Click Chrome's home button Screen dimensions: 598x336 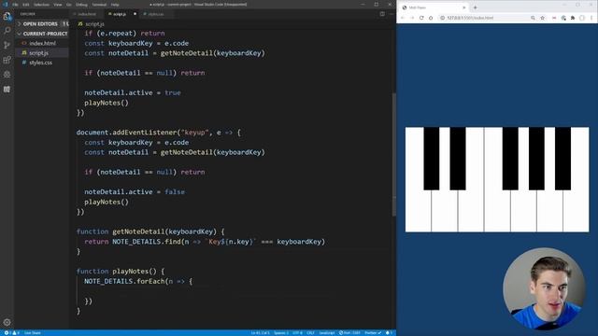431,18
